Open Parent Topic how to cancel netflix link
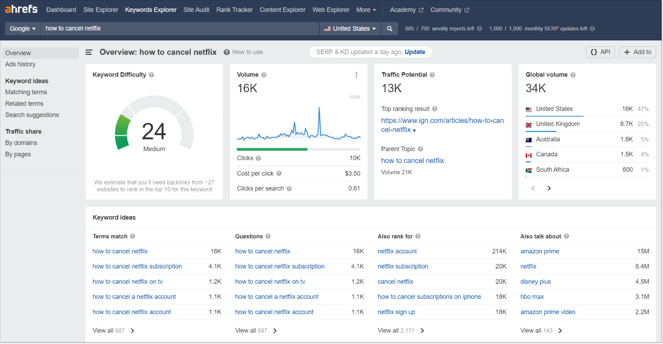Viewport: 663px width, 344px height. [413, 161]
